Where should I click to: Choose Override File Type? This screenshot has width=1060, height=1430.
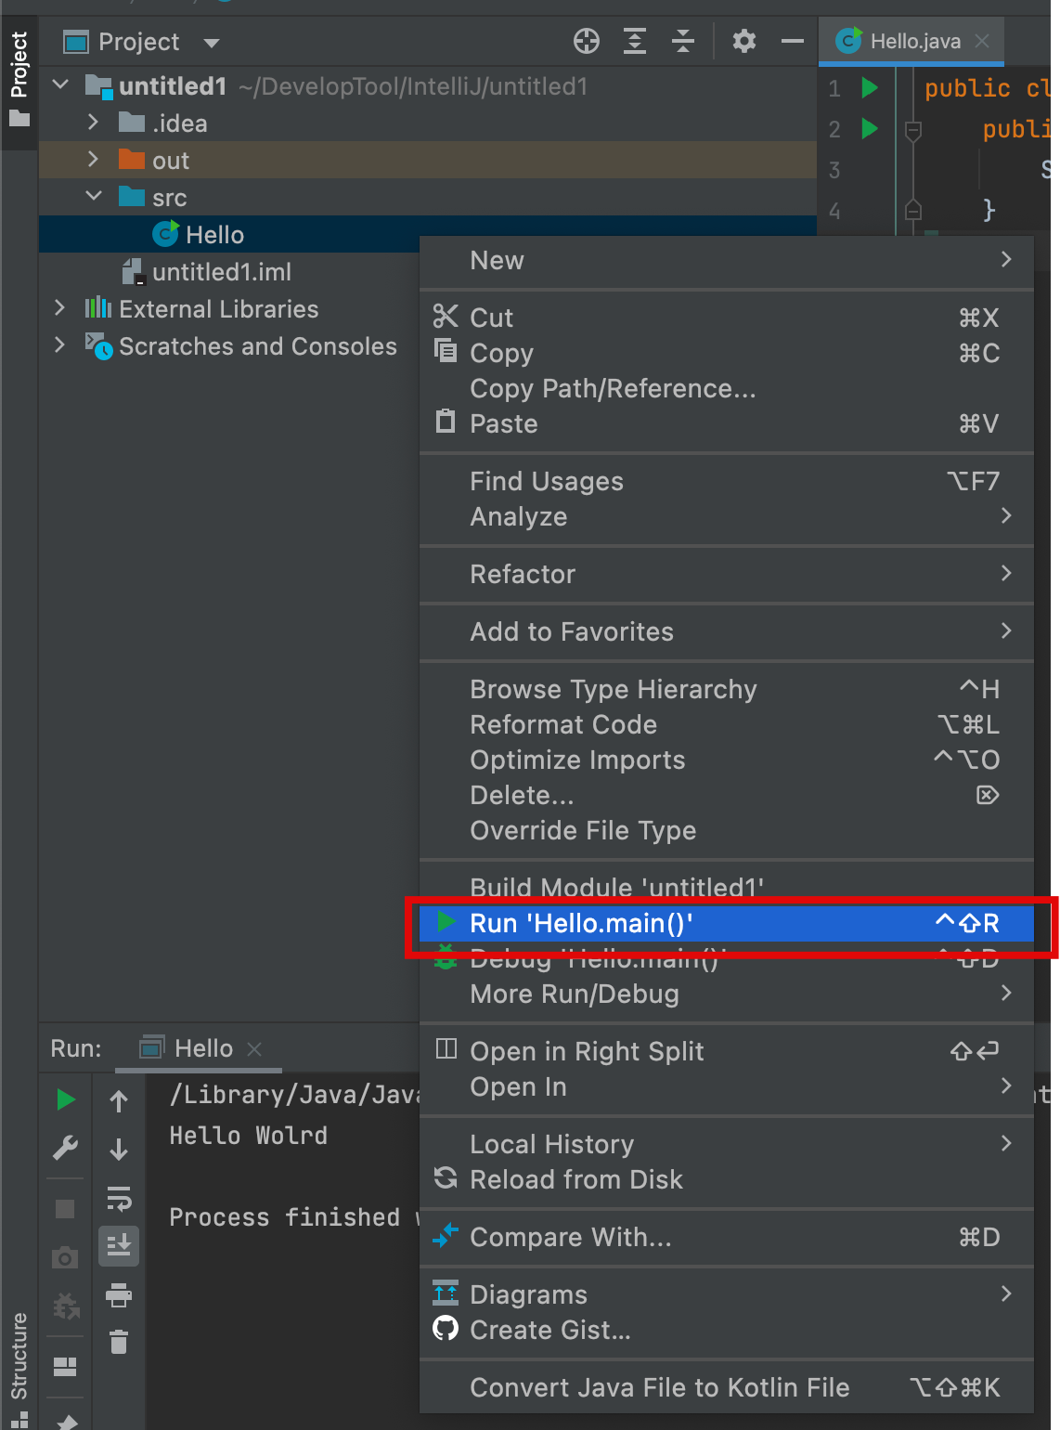tap(727, 830)
